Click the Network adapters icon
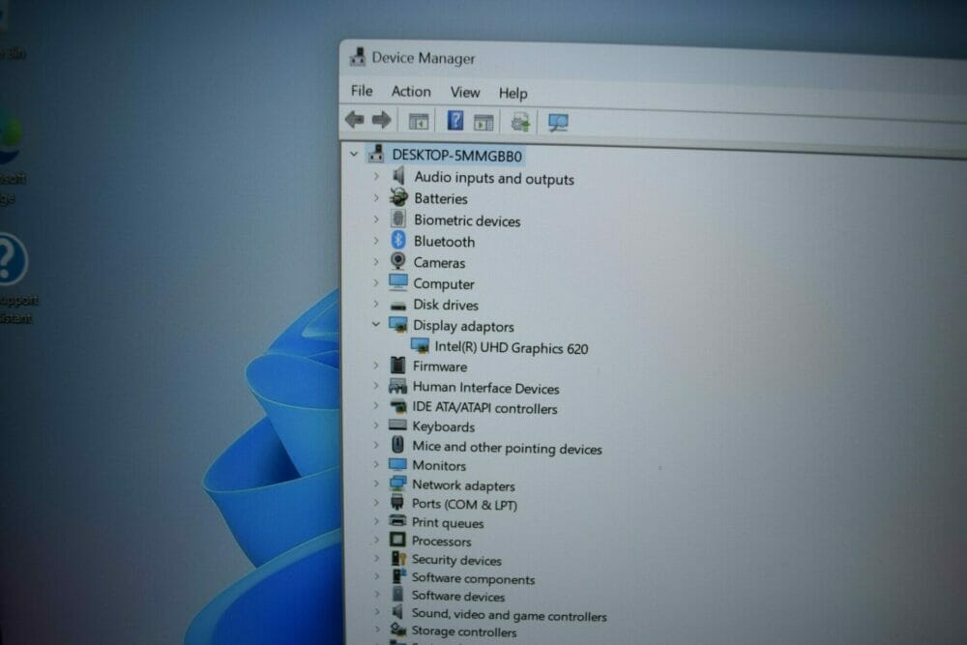Viewport: 967px width, 645px height. click(397, 484)
